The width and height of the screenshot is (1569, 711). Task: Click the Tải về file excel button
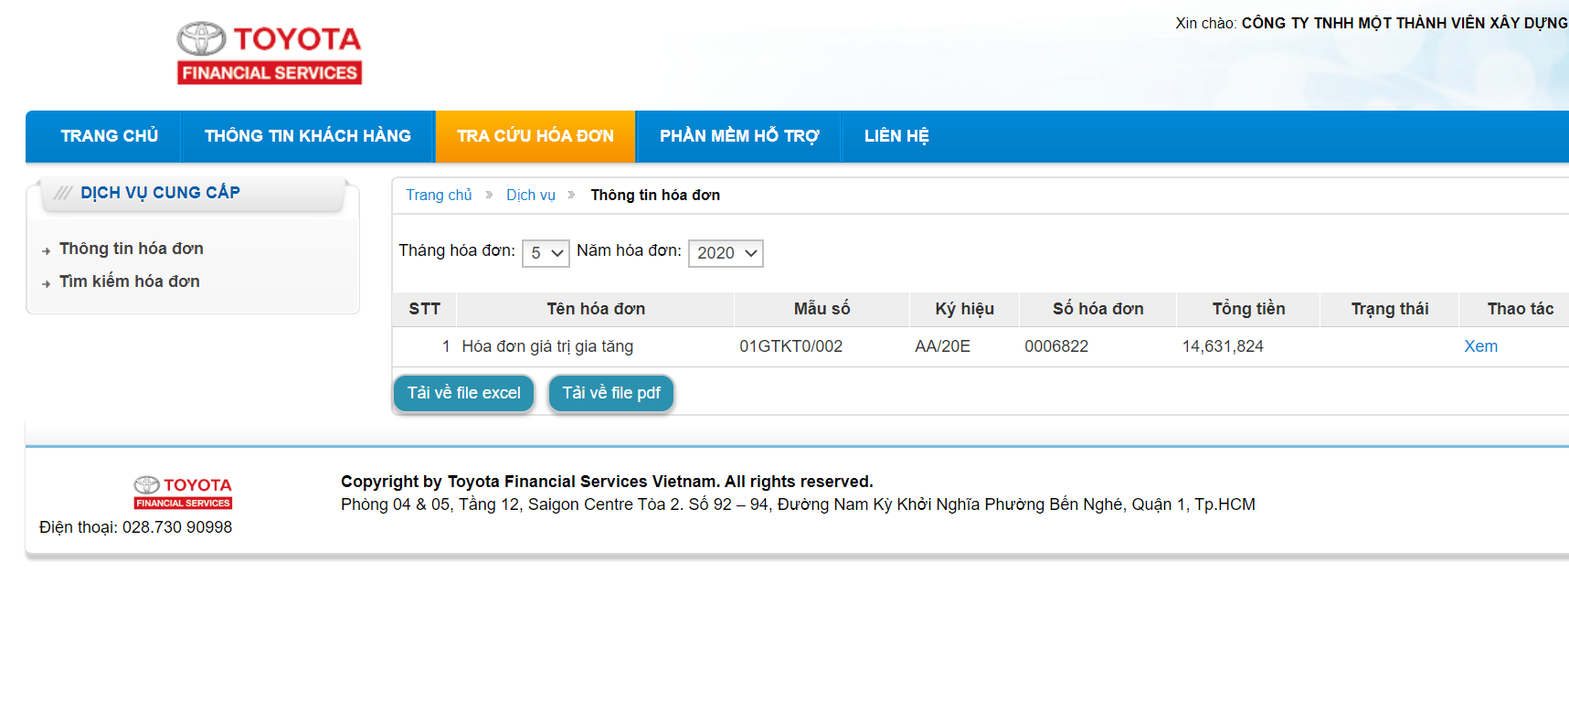tap(463, 393)
